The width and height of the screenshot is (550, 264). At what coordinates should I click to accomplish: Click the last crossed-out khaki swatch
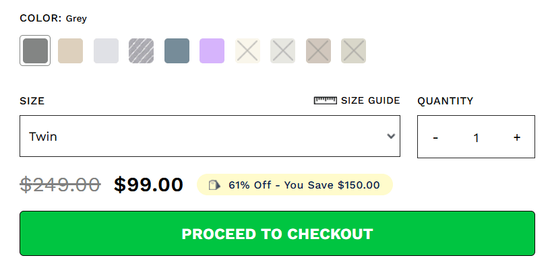click(x=354, y=51)
